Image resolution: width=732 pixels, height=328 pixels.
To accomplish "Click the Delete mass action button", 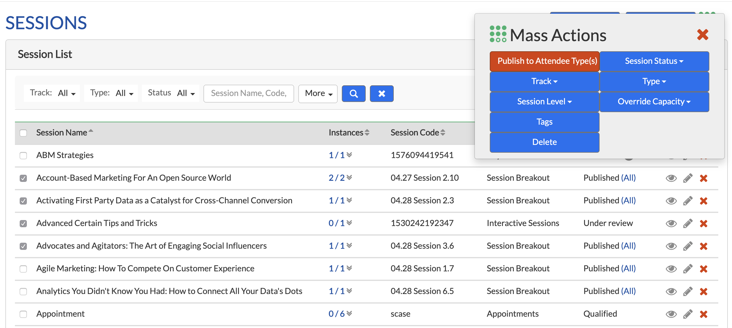I will tap(544, 142).
